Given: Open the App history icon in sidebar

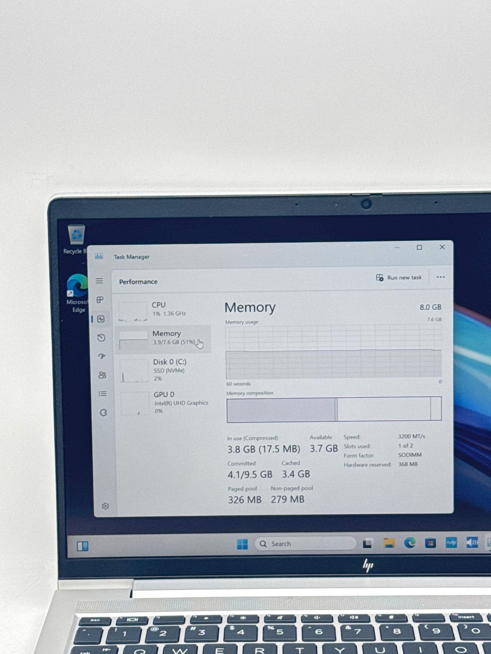Looking at the screenshot, I should point(101,338).
